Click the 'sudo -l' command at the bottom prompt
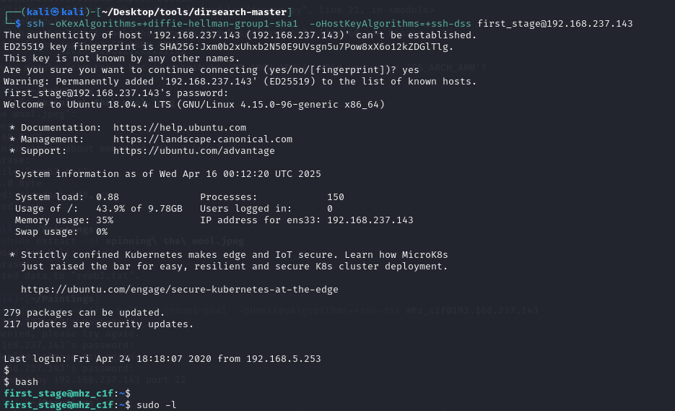 (x=156, y=405)
